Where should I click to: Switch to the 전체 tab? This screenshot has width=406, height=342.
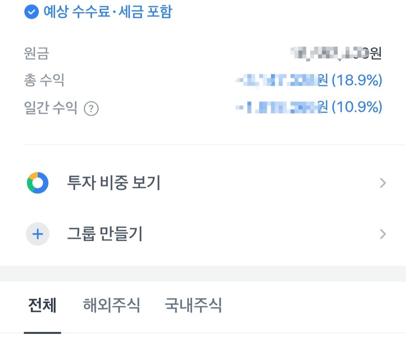(x=42, y=306)
